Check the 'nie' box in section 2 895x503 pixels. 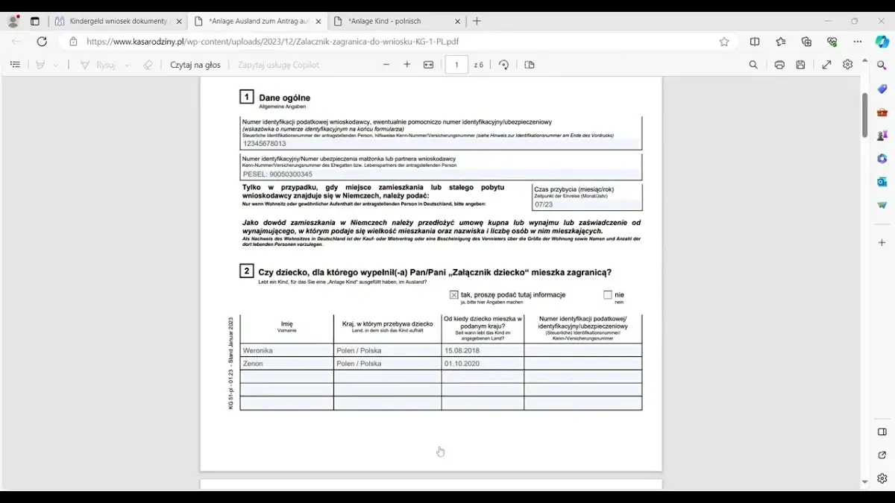coord(608,294)
